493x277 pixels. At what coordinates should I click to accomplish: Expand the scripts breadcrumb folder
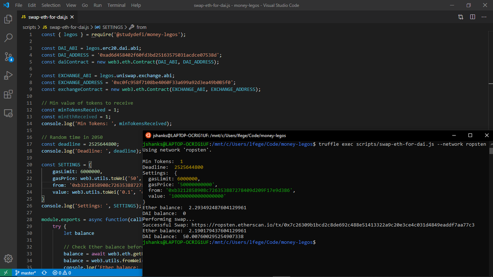29,27
